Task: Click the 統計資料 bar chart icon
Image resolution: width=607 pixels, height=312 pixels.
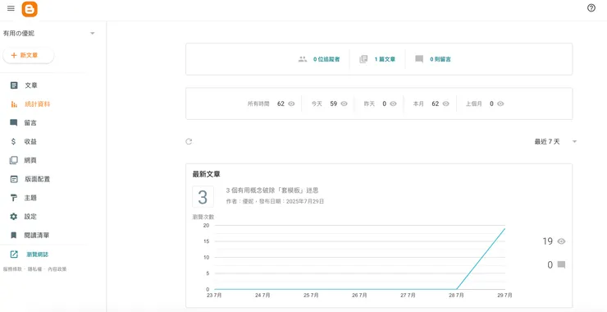Action: (14, 104)
